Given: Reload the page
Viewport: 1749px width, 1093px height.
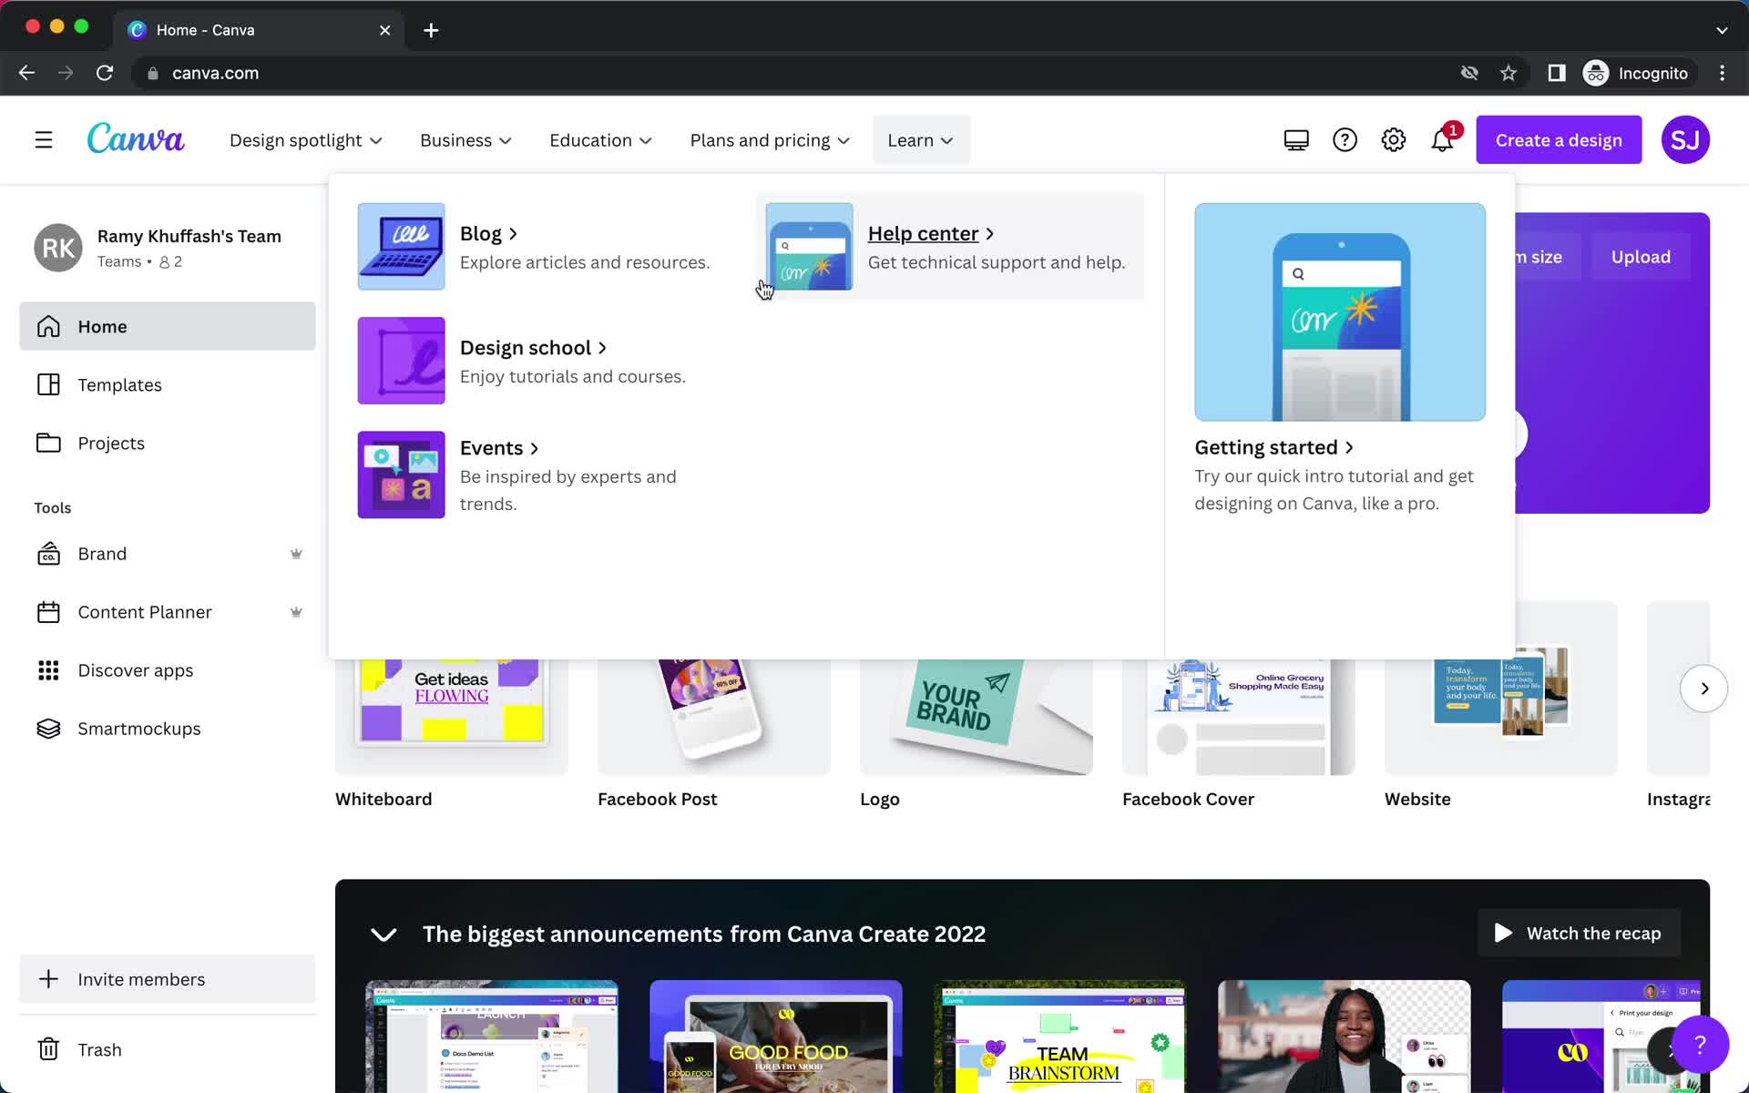Looking at the screenshot, I should pyautogui.click(x=105, y=73).
